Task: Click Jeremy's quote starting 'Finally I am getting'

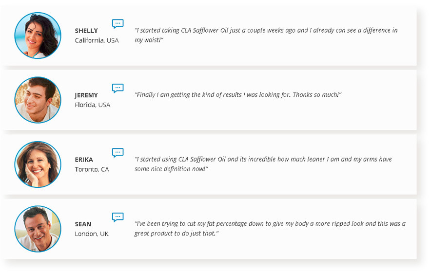Action: (x=238, y=94)
